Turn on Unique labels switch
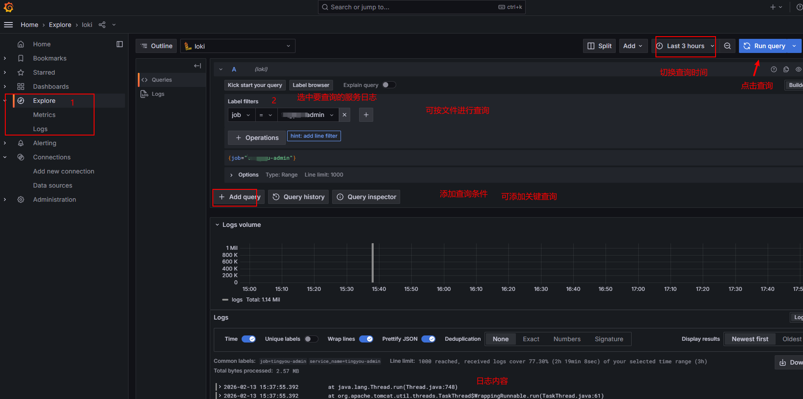The width and height of the screenshot is (803, 399). coord(311,339)
